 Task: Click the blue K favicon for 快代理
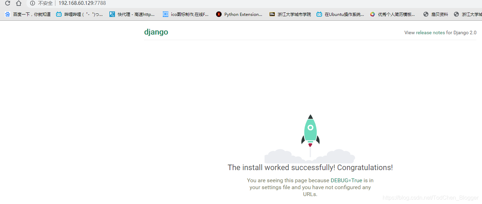click(x=112, y=15)
